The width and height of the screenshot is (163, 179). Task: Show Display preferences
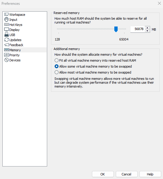point(14,30)
